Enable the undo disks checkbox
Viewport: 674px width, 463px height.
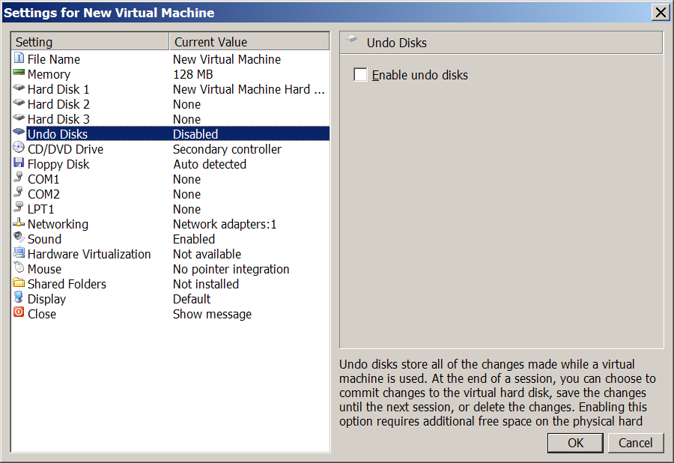pyautogui.click(x=361, y=75)
